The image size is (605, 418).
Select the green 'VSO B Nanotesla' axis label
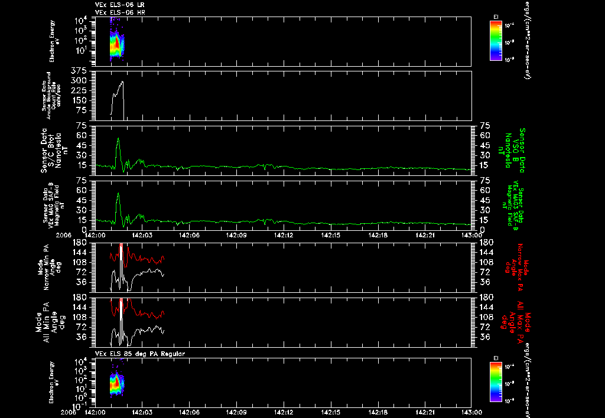click(x=511, y=151)
